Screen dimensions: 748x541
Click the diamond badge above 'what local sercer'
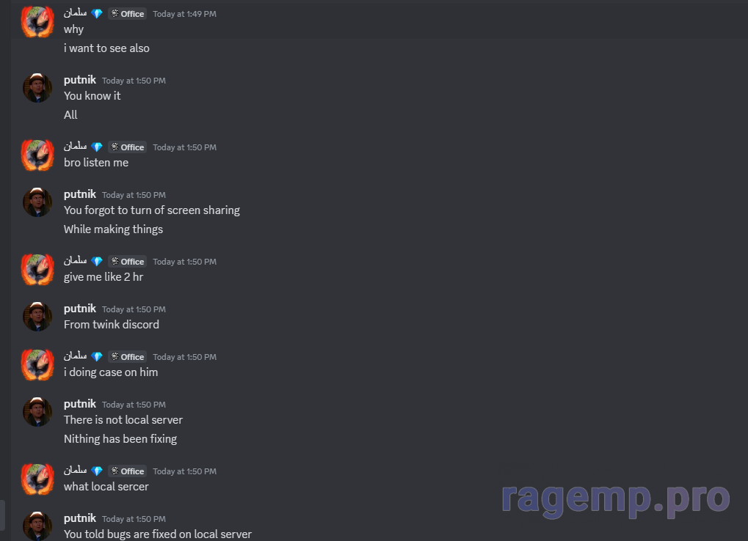97,471
